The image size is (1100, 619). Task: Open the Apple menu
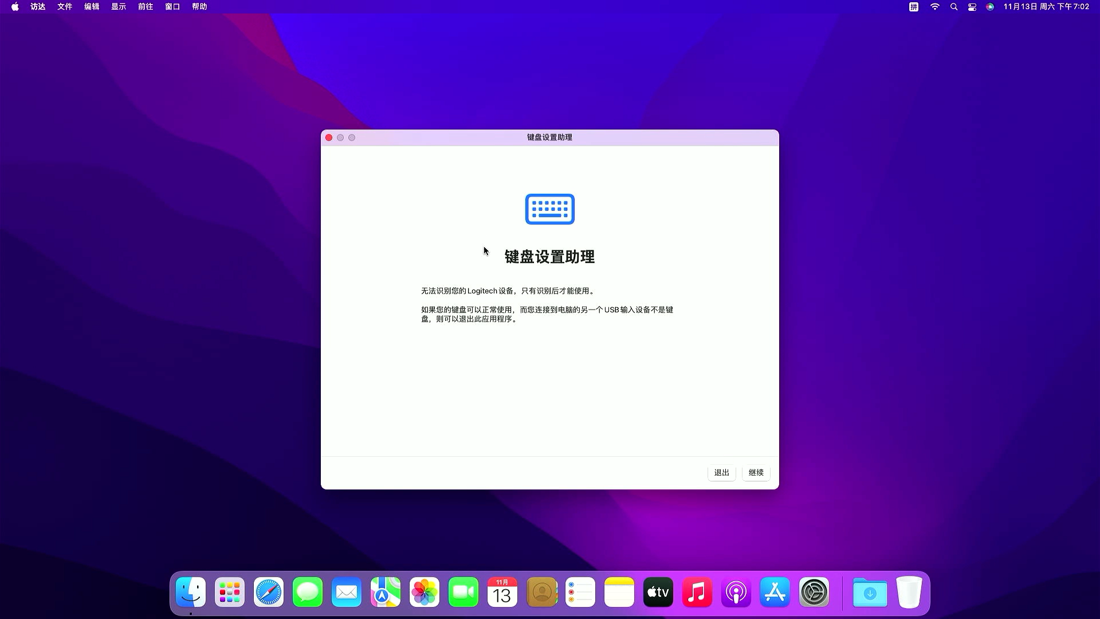click(x=15, y=7)
